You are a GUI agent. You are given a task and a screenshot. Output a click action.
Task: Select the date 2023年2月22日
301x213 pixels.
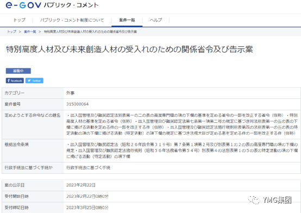[81, 185]
